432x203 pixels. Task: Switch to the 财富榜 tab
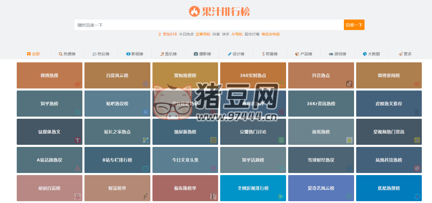pos(270,54)
